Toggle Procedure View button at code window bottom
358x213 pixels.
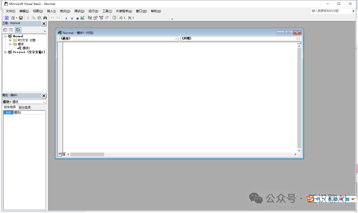pos(60,154)
